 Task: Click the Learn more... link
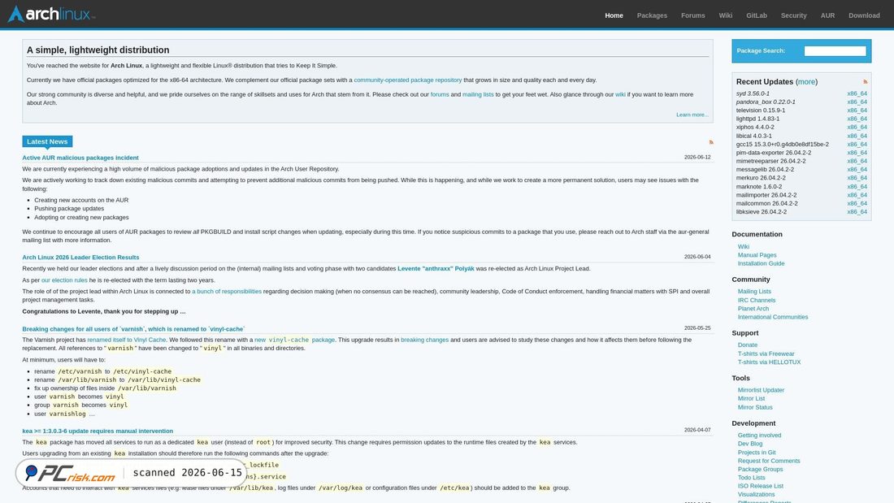click(x=692, y=115)
